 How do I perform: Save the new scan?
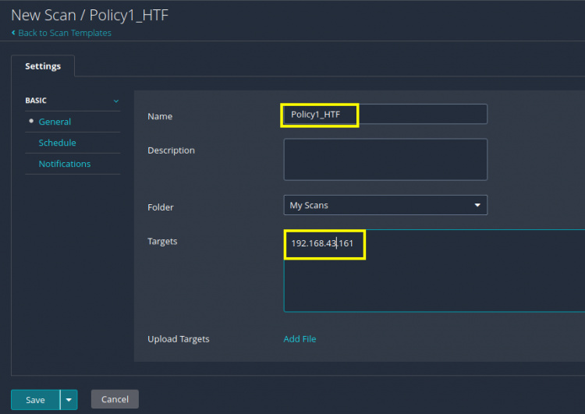pos(35,399)
